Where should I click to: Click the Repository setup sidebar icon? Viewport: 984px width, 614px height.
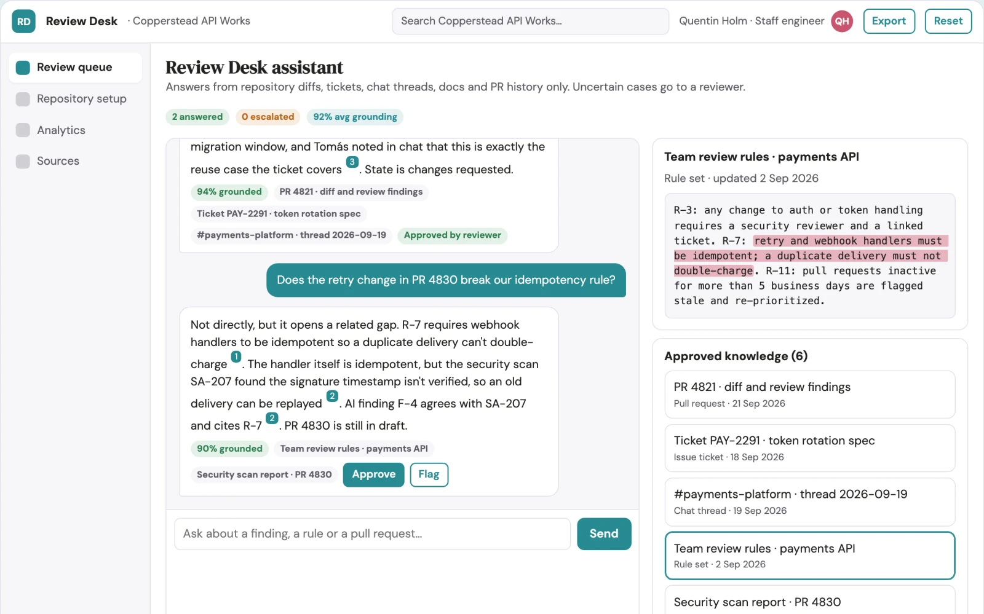pyautogui.click(x=23, y=99)
